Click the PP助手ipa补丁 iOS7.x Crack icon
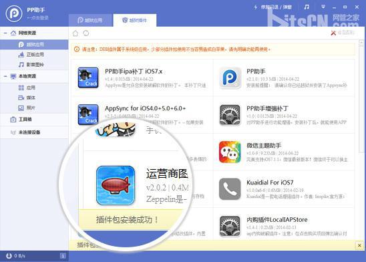This screenshot has width=366, height=262. pyautogui.click(x=88, y=78)
